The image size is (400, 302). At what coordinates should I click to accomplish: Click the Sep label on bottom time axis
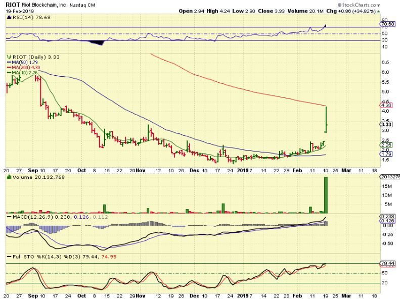[33, 296]
